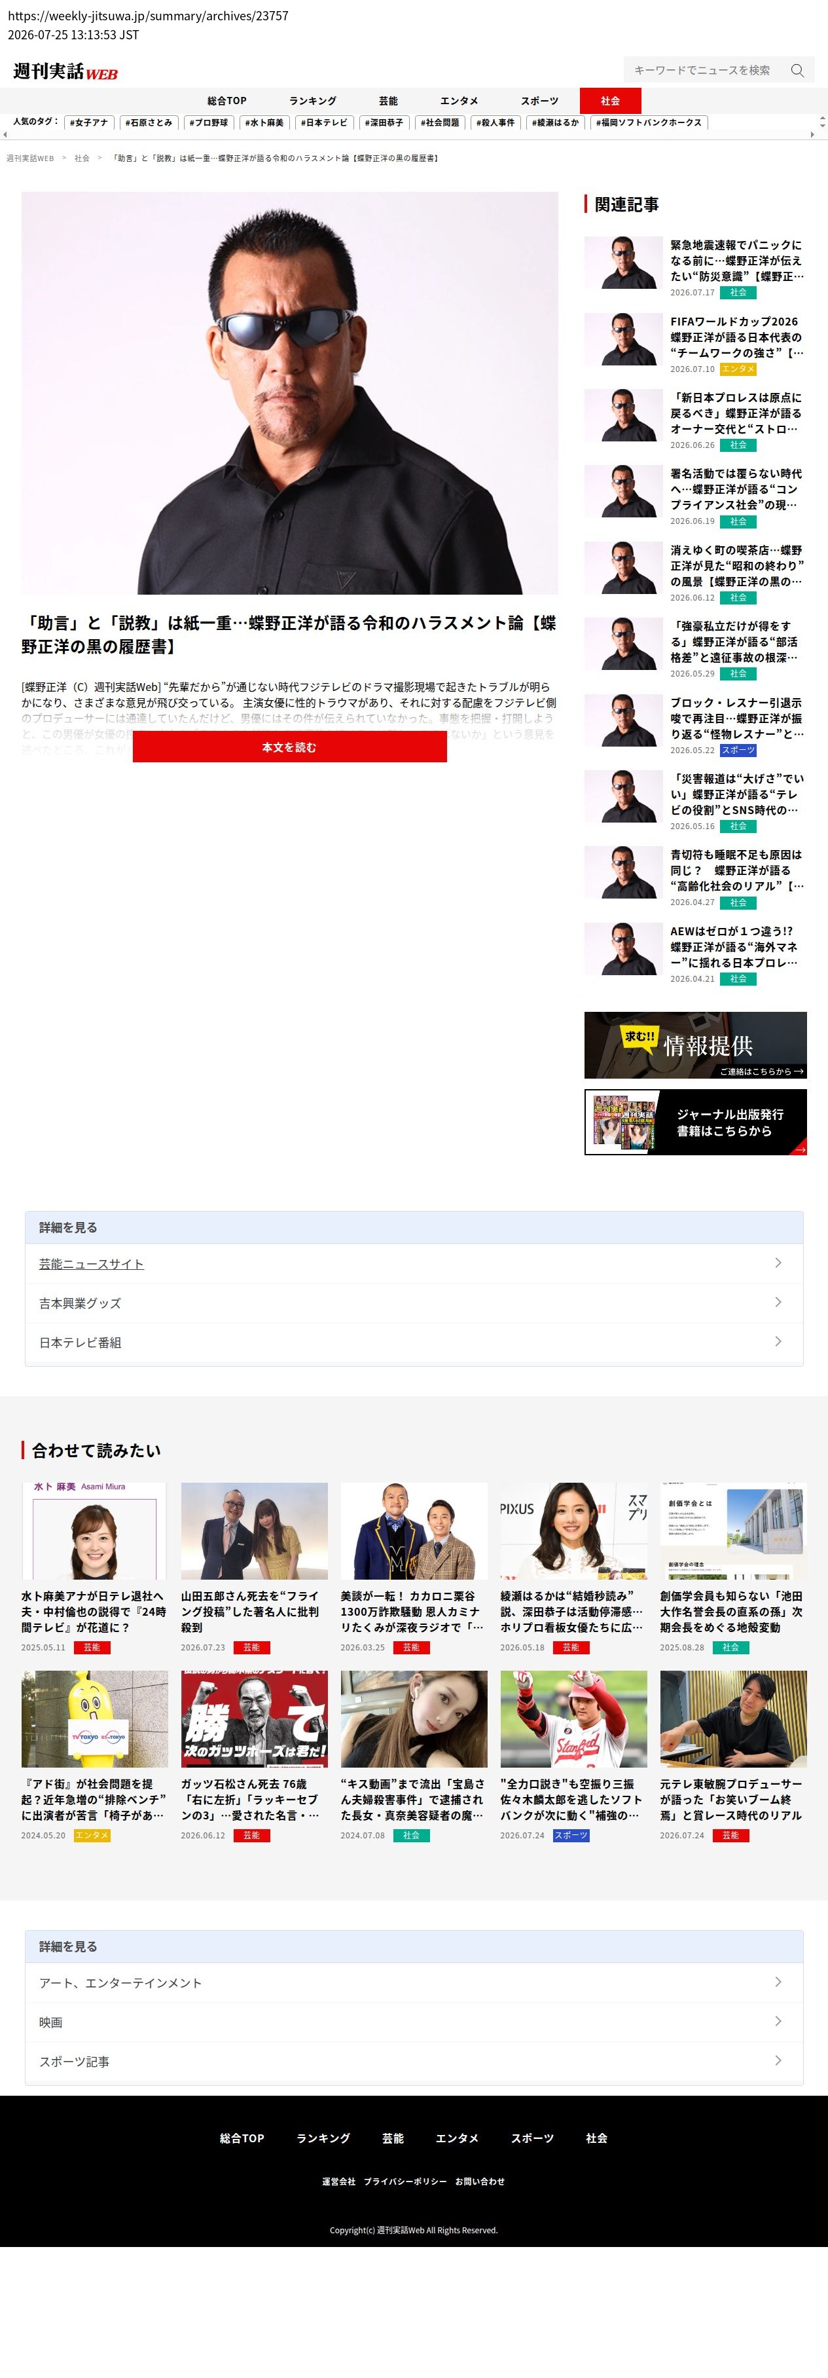Click the 情報提供 banner

[695, 1045]
